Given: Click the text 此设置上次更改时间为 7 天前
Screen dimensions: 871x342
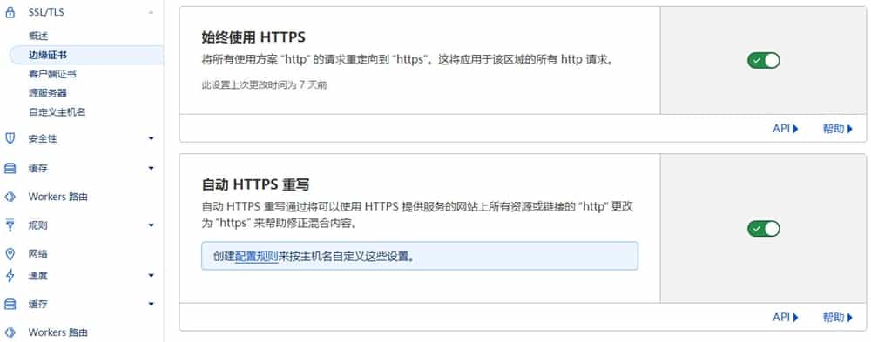Looking at the screenshot, I should click(264, 85).
